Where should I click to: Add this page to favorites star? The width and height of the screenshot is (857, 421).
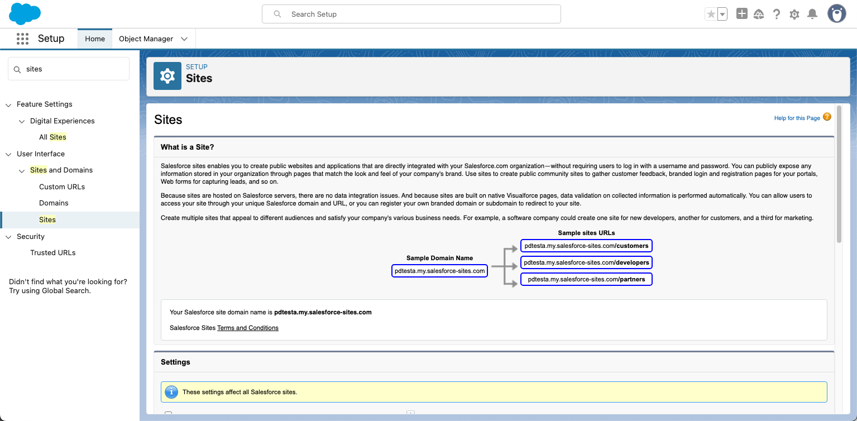click(711, 15)
